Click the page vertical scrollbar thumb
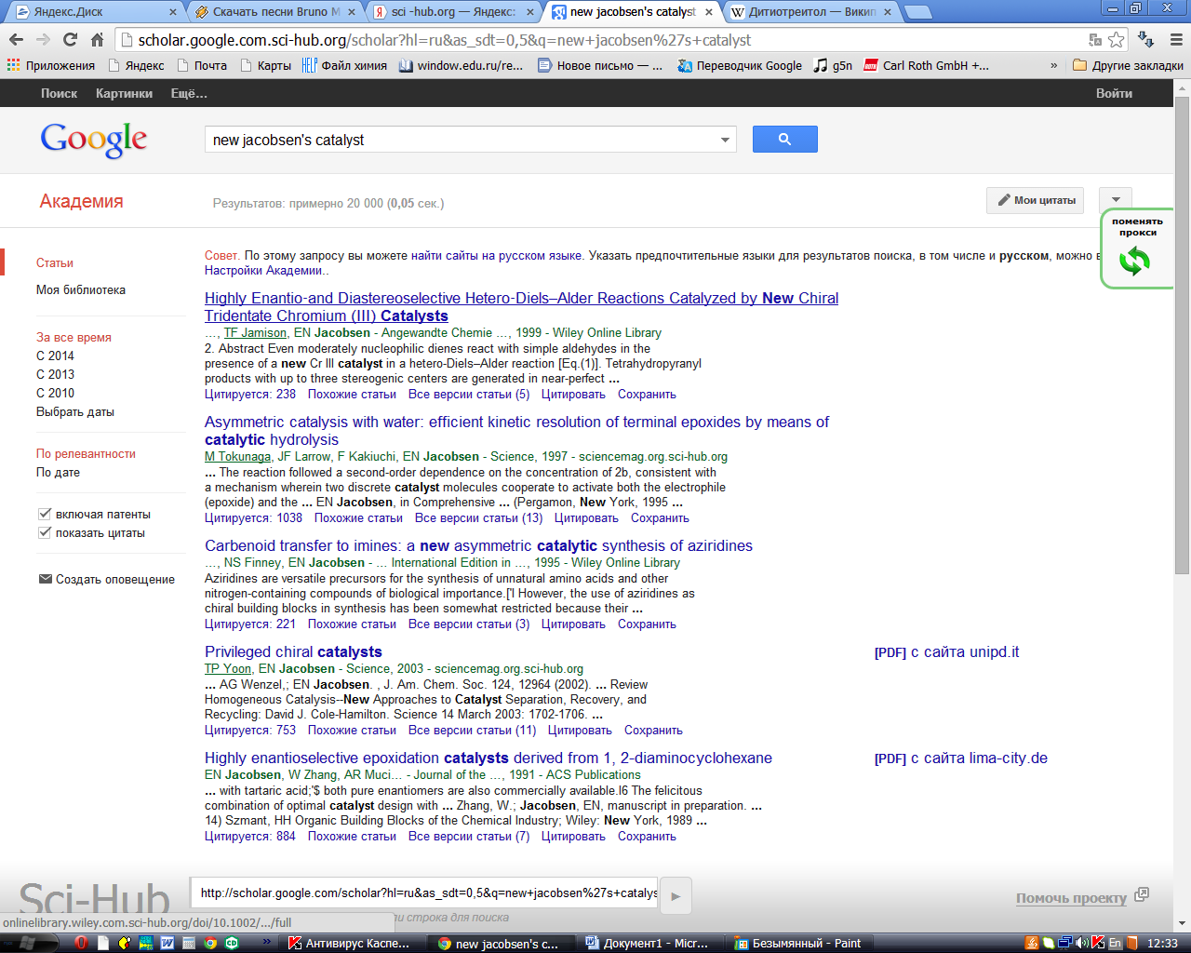This screenshot has height=953, width=1191. tap(1182, 335)
